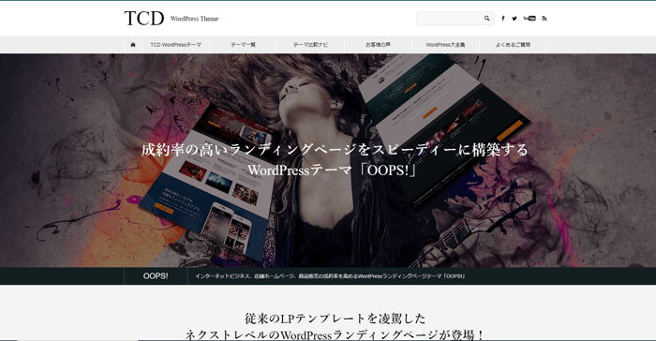Open the YouTube social icon
This screenshot has height=341, width=656.
pos(529,19)
